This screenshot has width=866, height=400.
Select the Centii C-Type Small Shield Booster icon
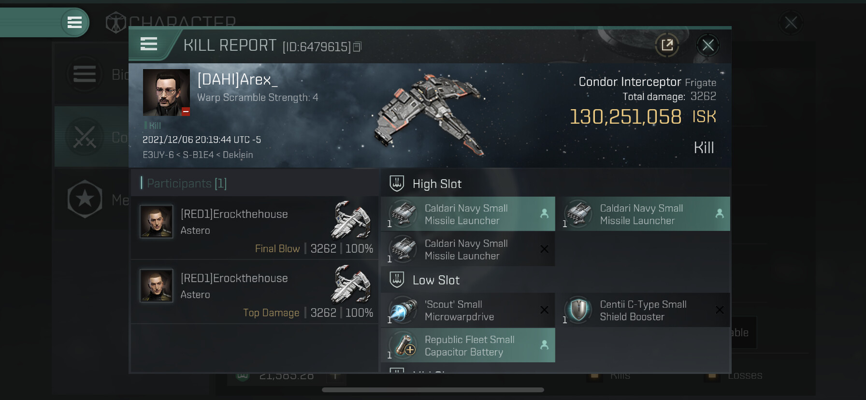click(x=578, y=310)
